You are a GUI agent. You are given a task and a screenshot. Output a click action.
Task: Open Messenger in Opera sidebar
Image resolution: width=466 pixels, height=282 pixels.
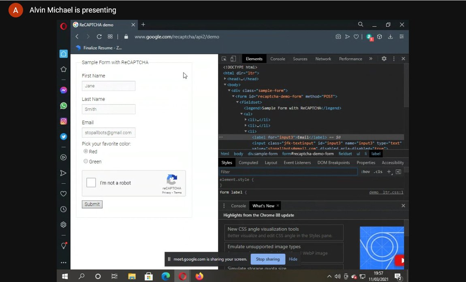[x=63, y=90]
